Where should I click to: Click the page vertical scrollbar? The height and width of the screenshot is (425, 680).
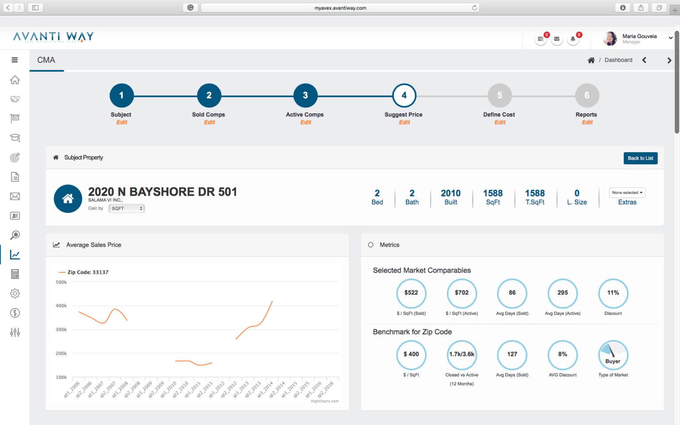[x=676, y=89]
